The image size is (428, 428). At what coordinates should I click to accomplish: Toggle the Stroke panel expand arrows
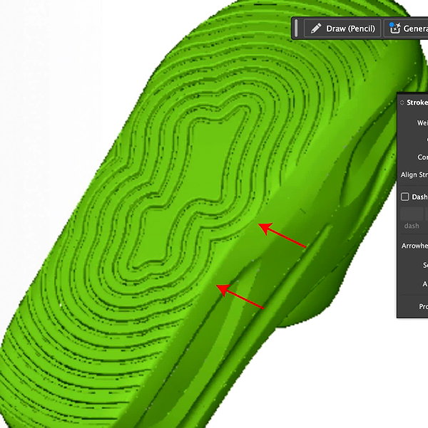[402, 103]
